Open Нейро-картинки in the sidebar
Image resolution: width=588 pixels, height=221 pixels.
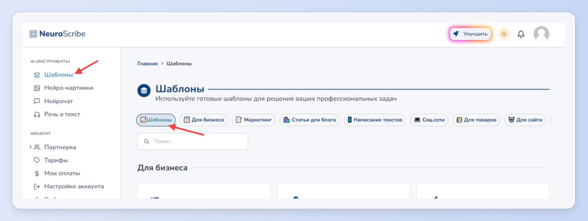63,88
